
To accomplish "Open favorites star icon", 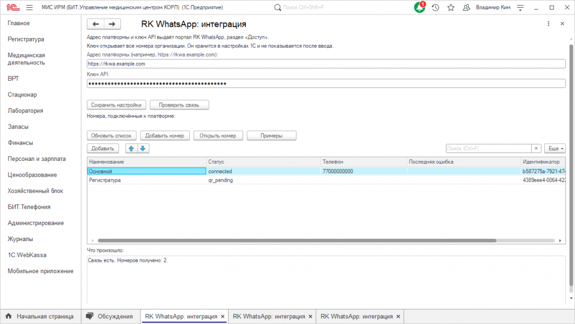I will [451, 7].
